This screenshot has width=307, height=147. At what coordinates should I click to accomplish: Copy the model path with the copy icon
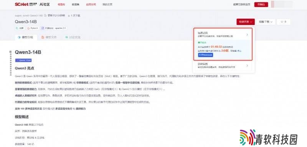click(x=45, y=15)
